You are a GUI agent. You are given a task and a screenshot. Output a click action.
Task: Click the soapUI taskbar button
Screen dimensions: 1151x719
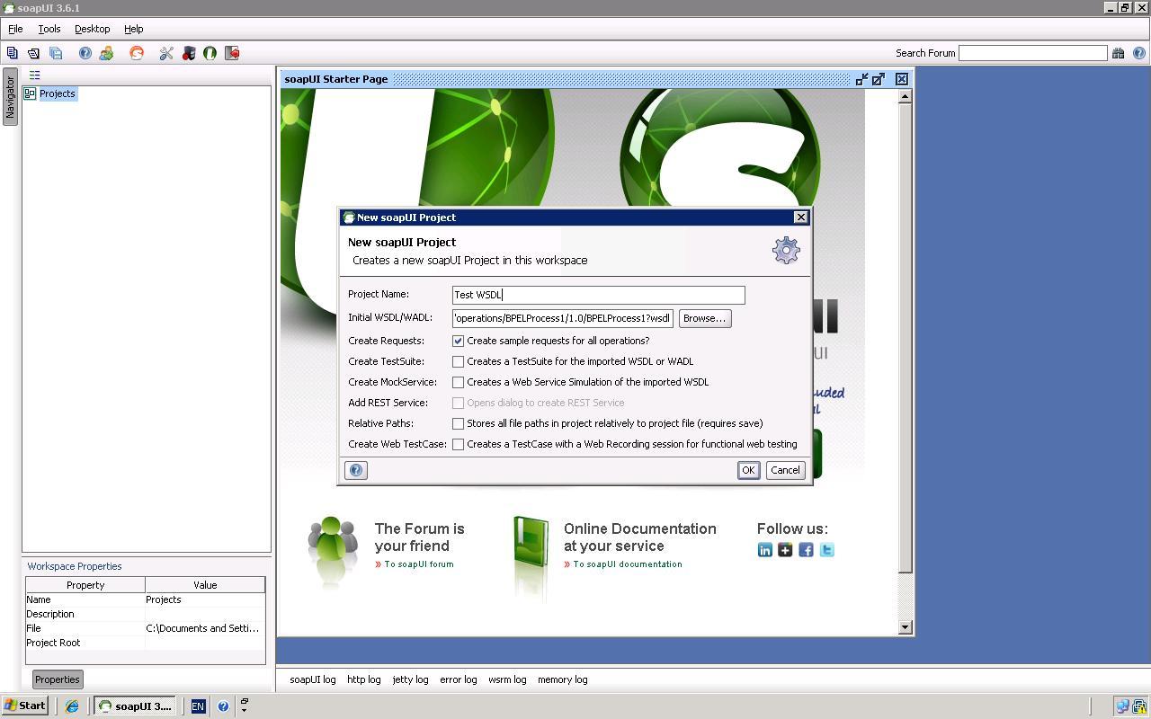point(137,706)
